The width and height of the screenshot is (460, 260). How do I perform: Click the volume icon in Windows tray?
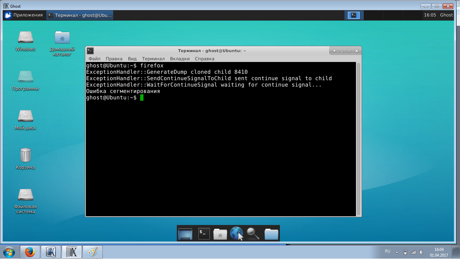421,252
